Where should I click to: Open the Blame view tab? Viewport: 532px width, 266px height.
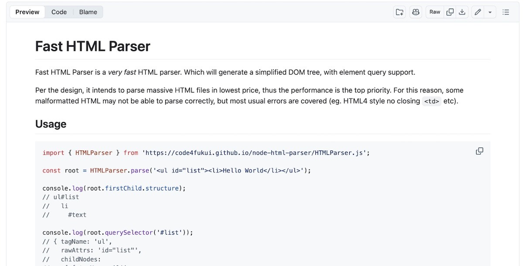pyautogui.click(x=88, y=12)
